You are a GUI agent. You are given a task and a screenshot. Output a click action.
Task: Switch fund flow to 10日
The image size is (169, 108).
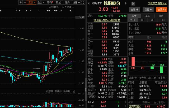point(163,20)
